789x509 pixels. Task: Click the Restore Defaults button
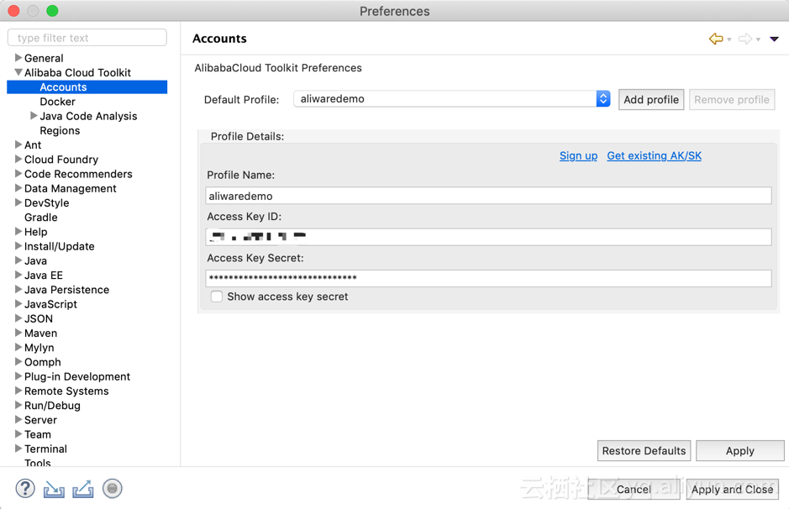(644, 450)
